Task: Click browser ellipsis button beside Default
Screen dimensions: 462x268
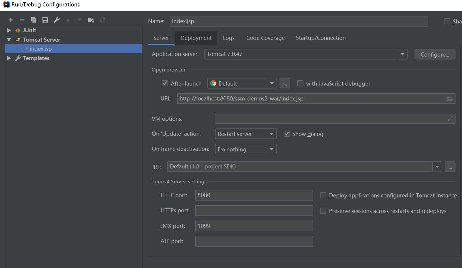Action: pos(285,83)
